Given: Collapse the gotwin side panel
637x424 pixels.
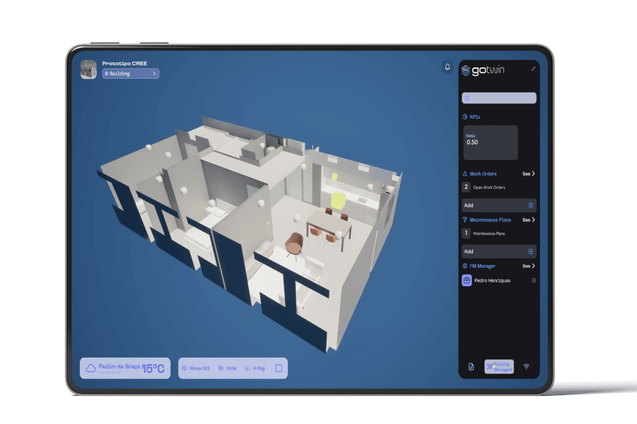Looking at the screenshot, I should [x=533, y=69].
